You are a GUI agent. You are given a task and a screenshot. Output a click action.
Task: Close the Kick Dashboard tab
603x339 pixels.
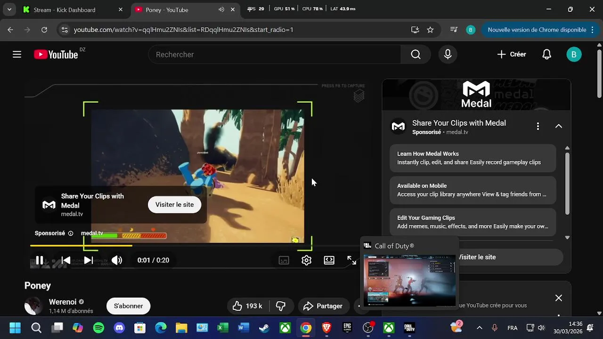pos(121,9)
